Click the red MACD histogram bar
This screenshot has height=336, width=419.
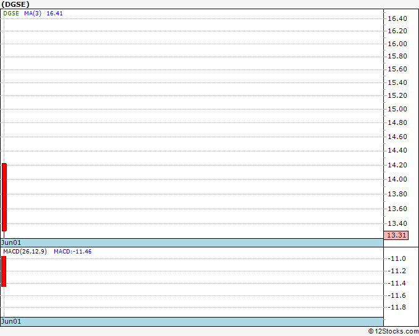[4, 271]
